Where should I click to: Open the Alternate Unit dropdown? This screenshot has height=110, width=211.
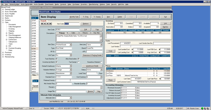tap(71, 98)
